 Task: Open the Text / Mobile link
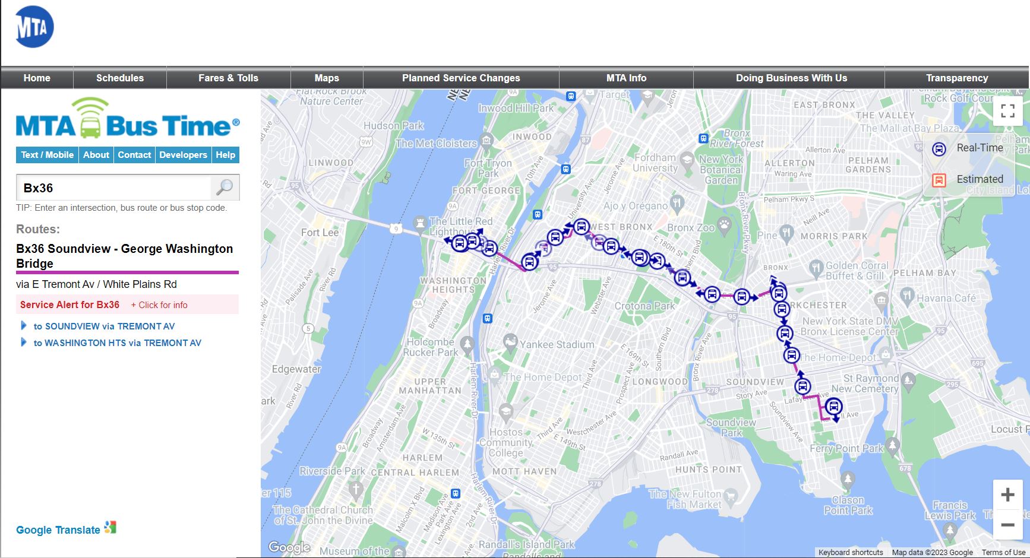(48, 155)
